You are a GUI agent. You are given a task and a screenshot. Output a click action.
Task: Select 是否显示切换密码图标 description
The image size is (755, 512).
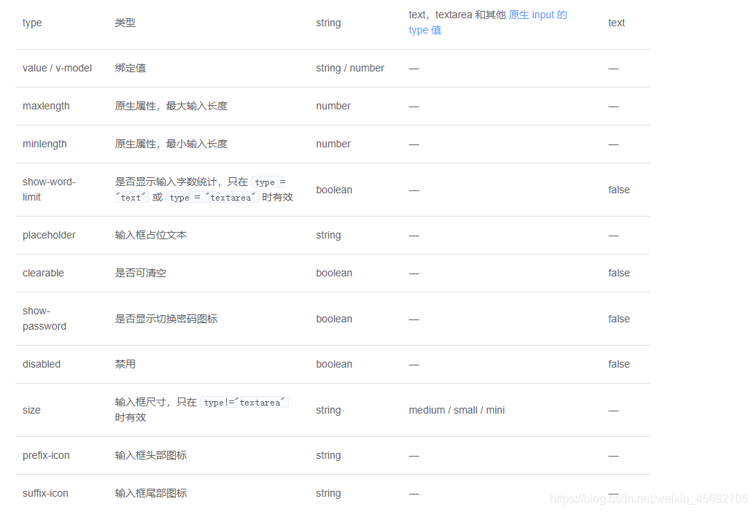166,319
